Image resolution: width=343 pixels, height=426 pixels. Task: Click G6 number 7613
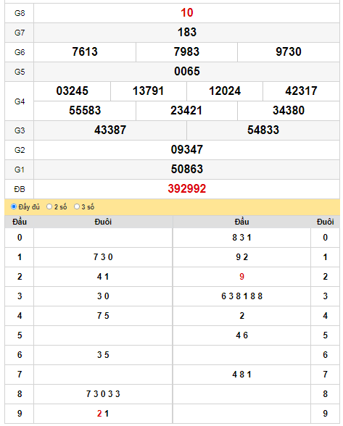click(85, 51)
